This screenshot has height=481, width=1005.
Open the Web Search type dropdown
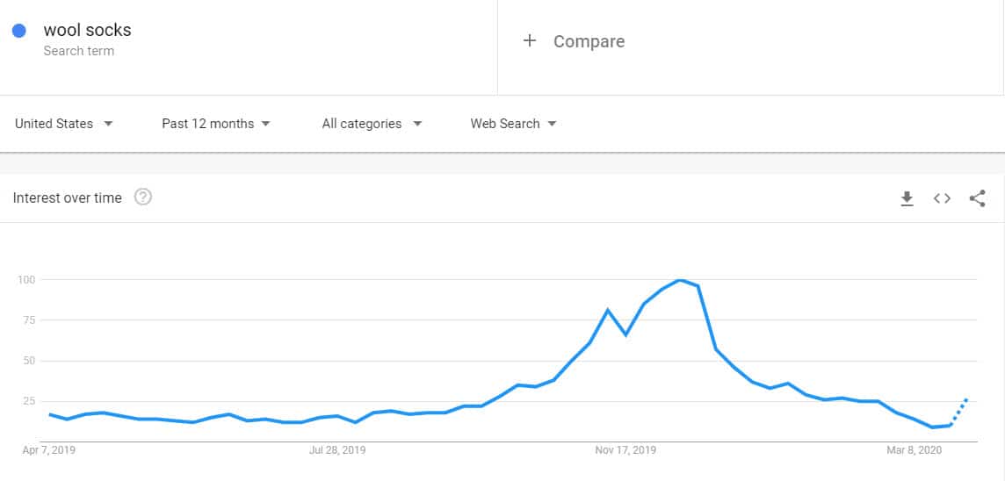click(x=513, y=124)
